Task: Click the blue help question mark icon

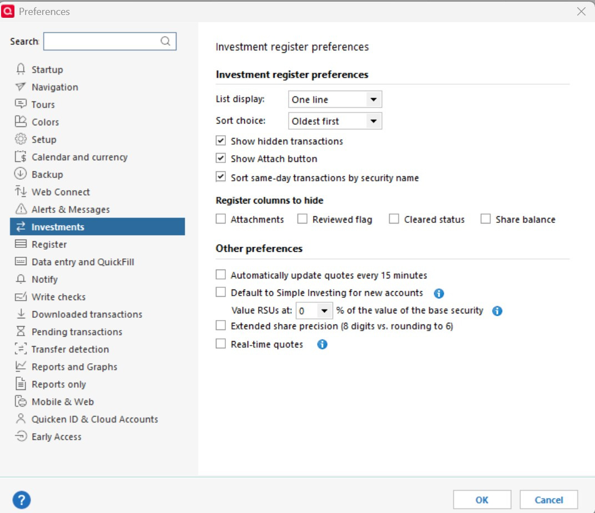Action: pos(22,500)
